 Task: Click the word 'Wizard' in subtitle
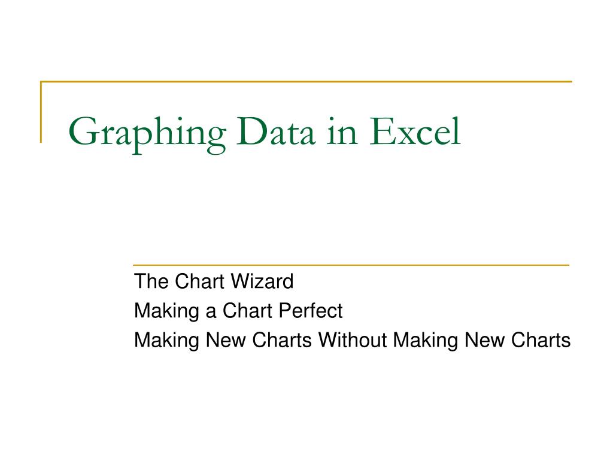262,281
